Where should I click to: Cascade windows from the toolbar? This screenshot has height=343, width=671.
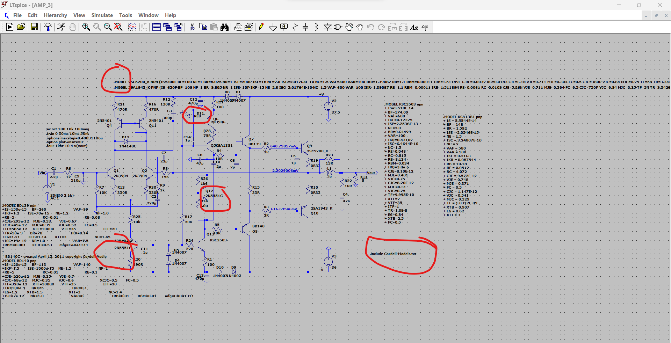click(x=167, y=27)
